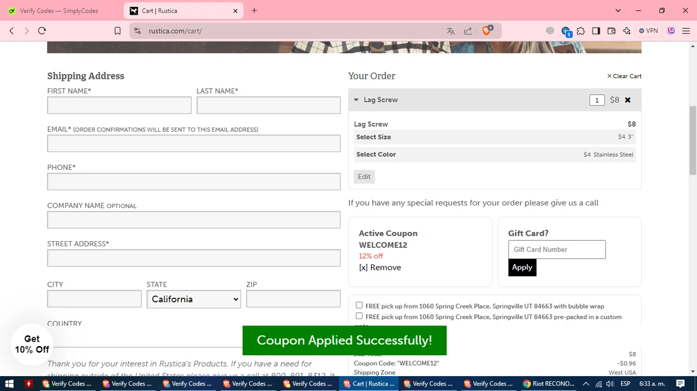The height and width of the screenshot is (391, 697).
Task: Open Brave Shields lion icon
Action: (487, 31)
